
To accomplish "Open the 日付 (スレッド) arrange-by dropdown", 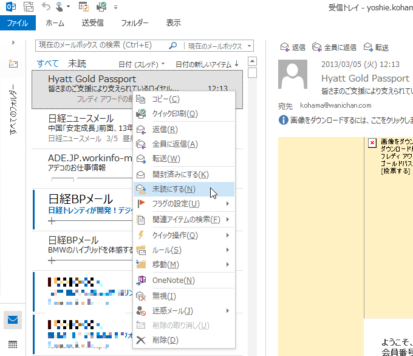I will click(142, 64).
